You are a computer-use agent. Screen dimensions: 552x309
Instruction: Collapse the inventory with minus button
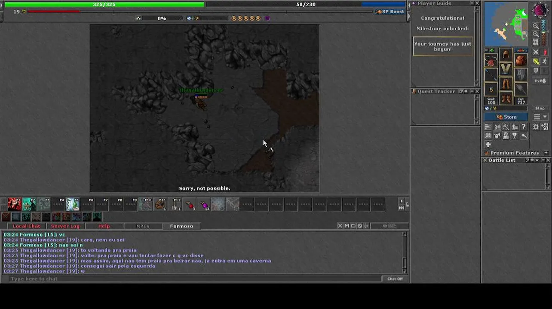pos(487,50)
